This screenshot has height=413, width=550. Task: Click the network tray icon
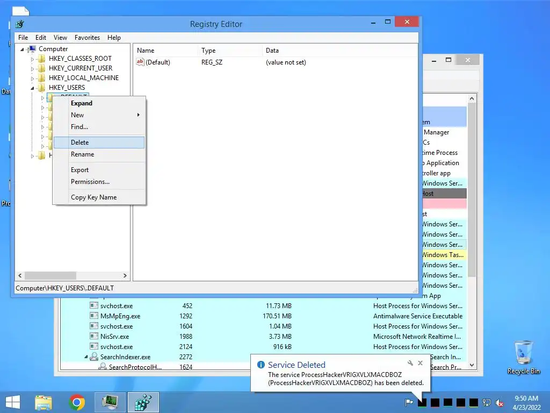click(487, 402)
